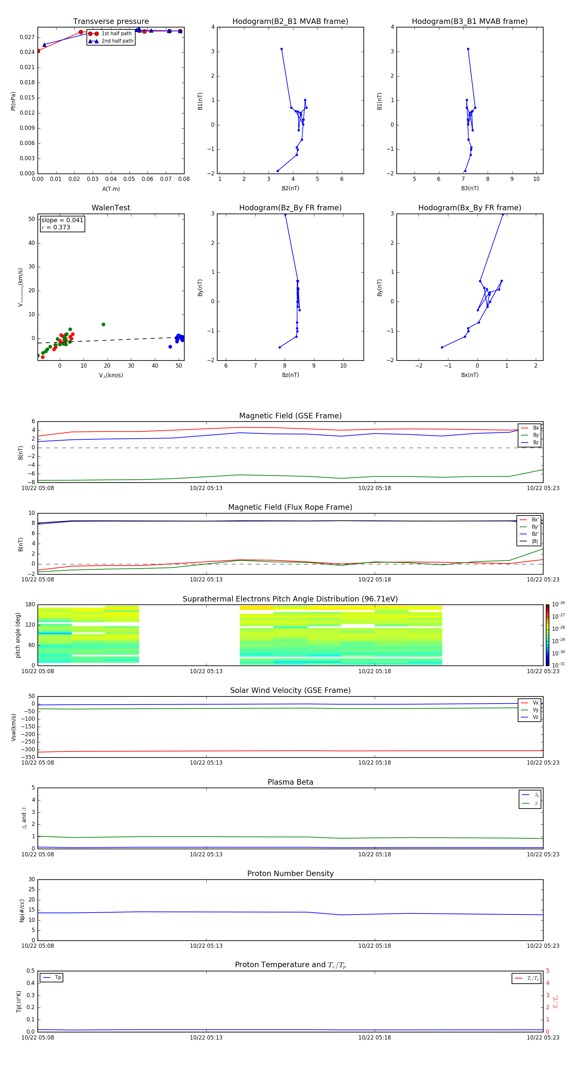Click the 'B3(nT)' x-axis label
581x1066 pixels.
pos(470,188)
